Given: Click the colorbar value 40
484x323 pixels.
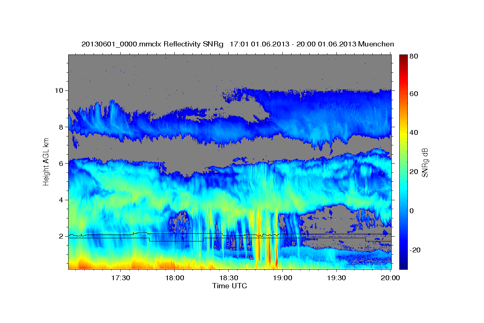Looking at the screenshot, I should (413, 132).
